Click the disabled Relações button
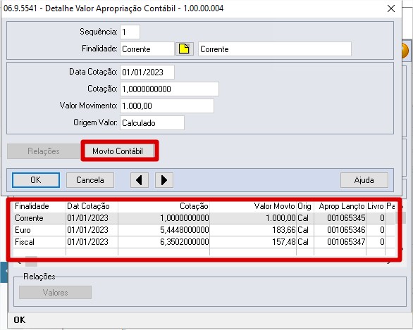This screenshot has width=413, height=330. click(x=44, y=151)
